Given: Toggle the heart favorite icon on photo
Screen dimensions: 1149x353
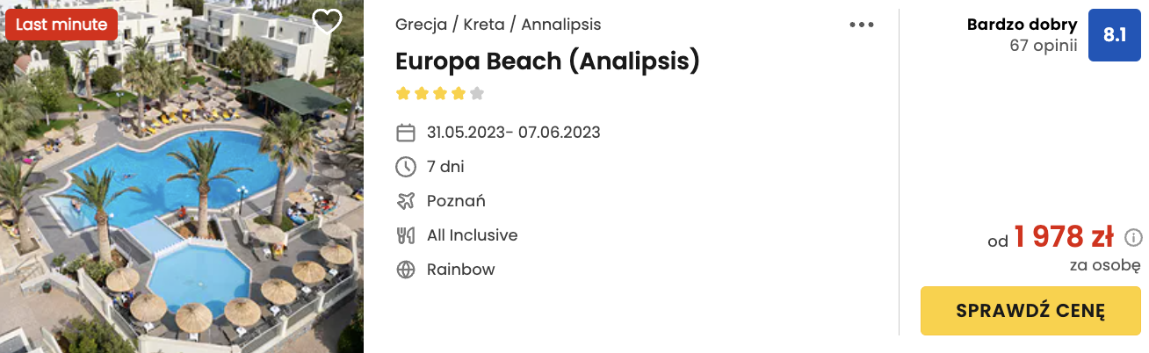Looking at the screenshot, I should click(x=327, y=22).
